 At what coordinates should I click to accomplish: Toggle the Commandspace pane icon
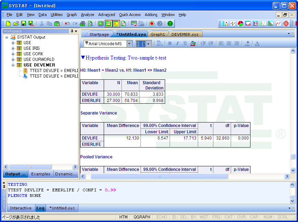coord(116,23)
